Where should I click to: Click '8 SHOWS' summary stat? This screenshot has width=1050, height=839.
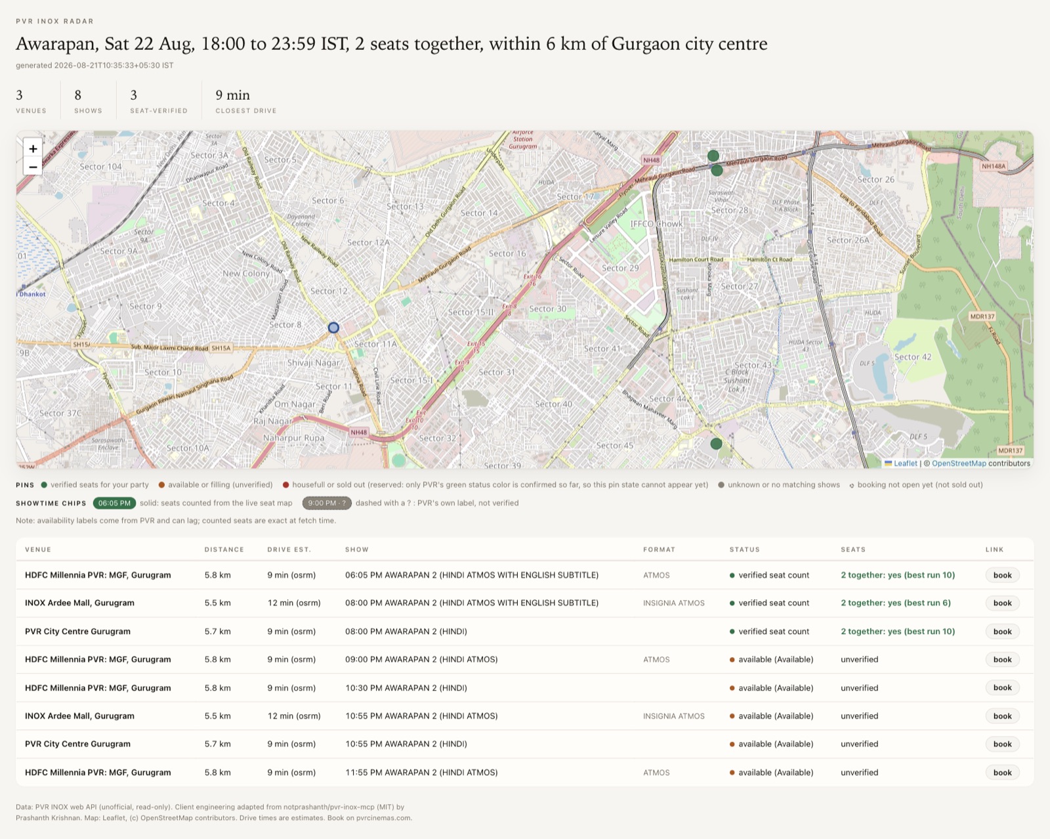point(88,101)
